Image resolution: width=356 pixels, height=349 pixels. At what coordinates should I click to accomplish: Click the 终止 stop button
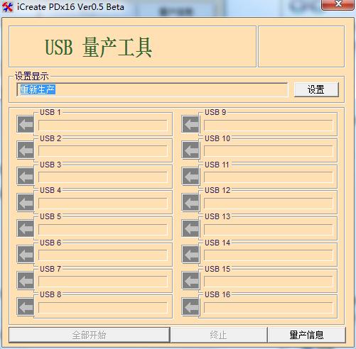219,335
